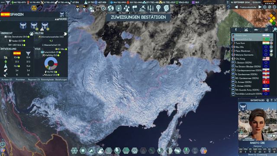Click the population ideology donut chart
The image size is (277, 156).
[51, 63]
